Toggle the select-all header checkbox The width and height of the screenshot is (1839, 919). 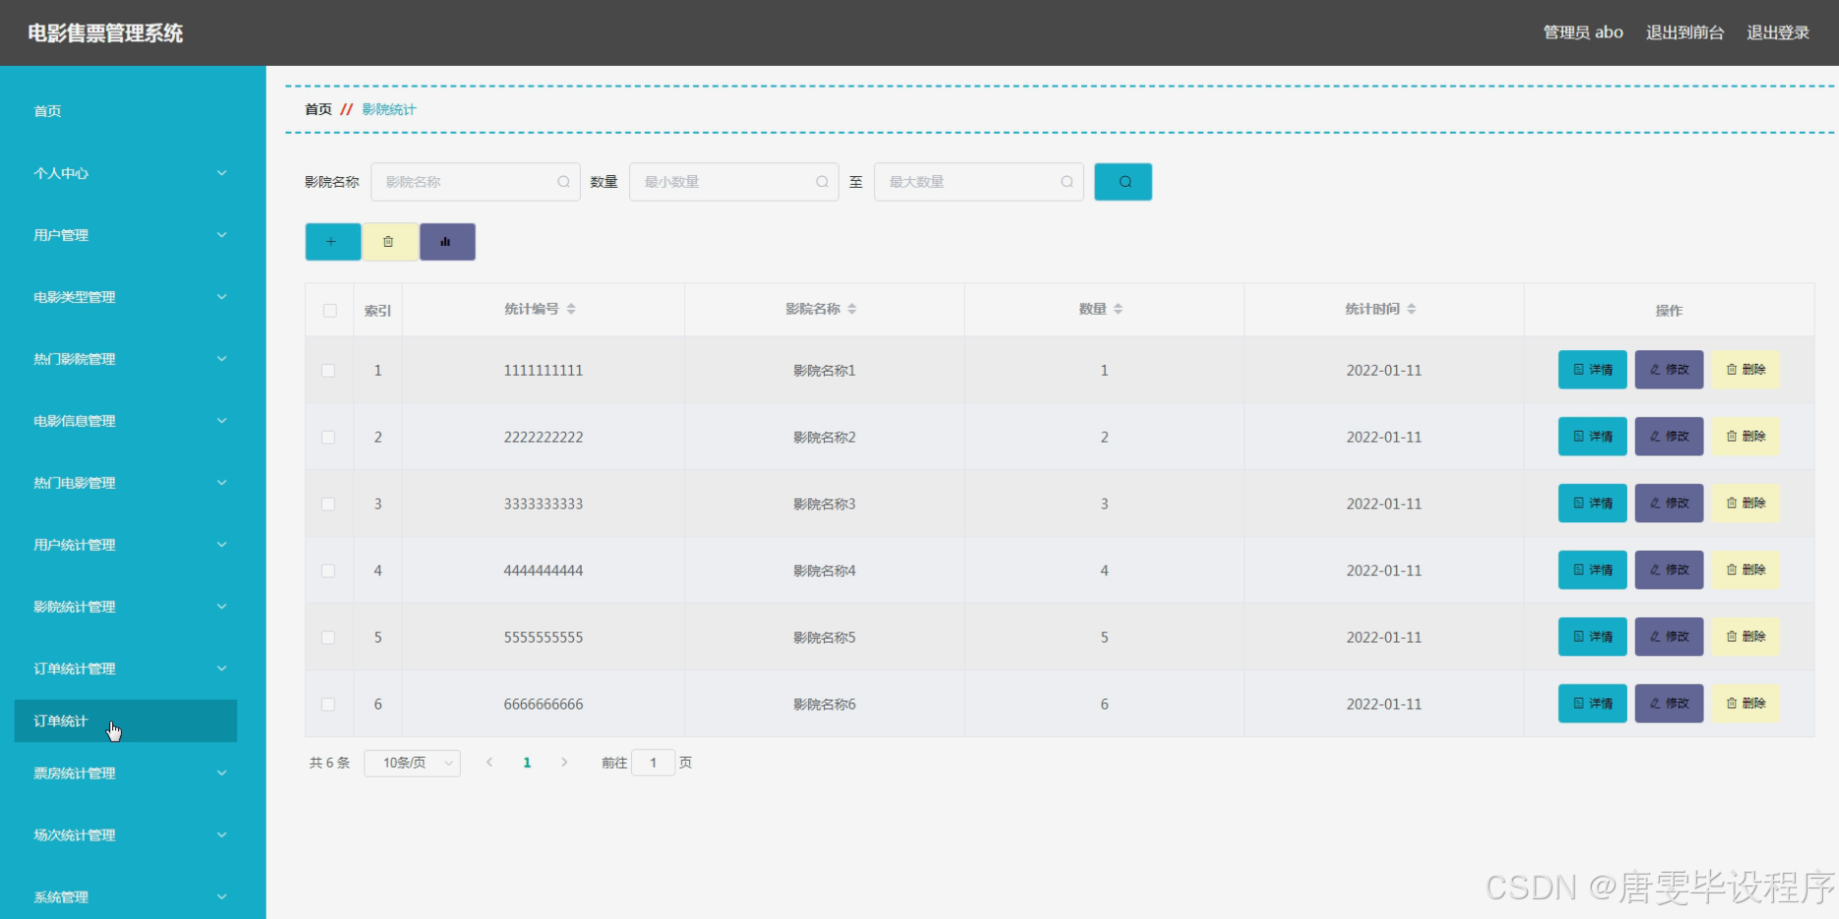(330, 311)
